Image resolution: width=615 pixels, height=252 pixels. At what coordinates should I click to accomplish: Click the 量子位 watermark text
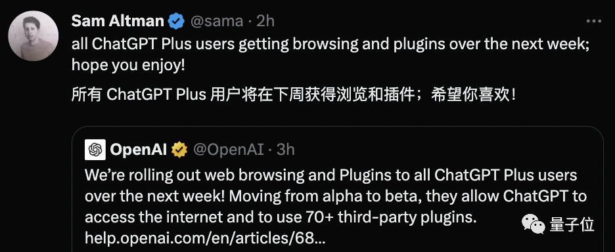[x=572, y=225]
